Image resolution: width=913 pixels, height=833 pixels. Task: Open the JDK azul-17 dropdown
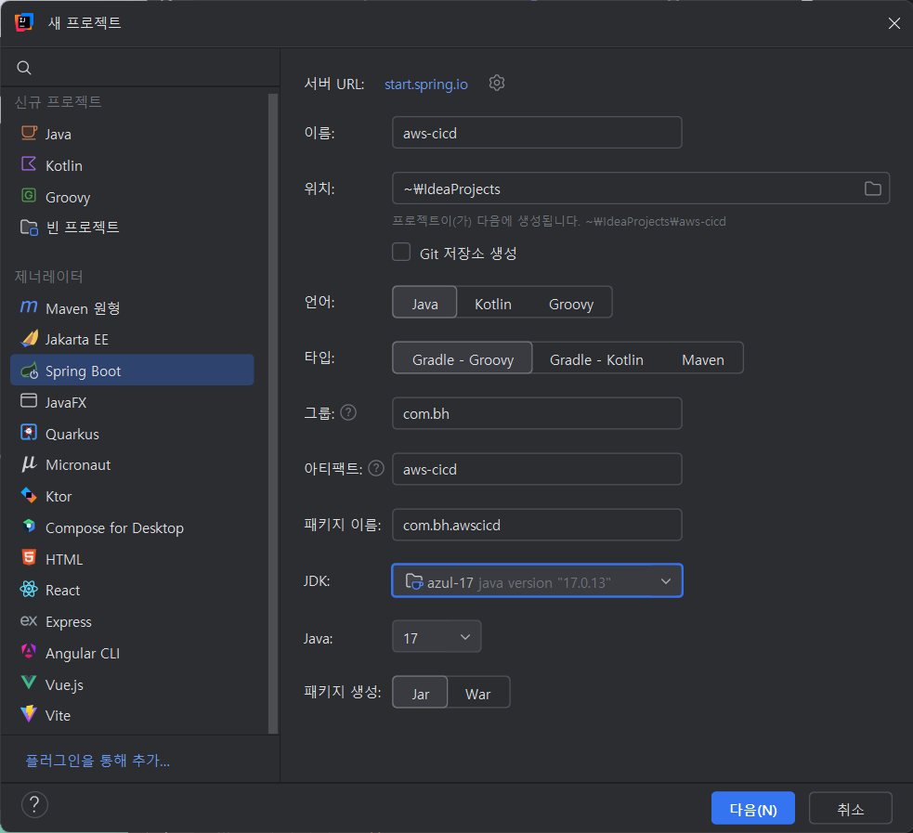point(537,581)
